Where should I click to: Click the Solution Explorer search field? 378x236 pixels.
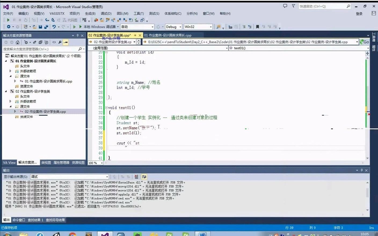pos(44,49)
